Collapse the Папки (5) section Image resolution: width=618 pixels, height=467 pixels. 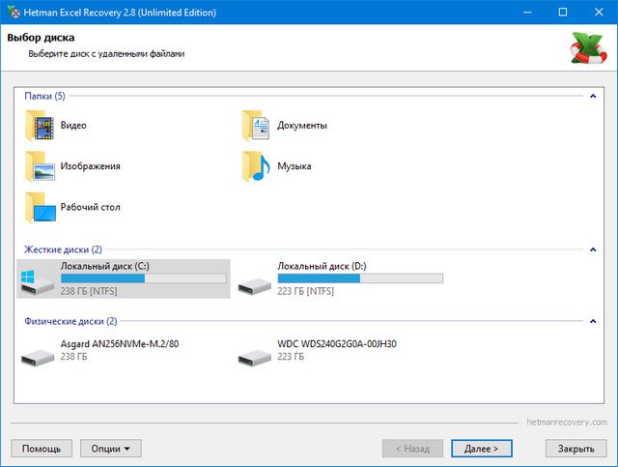(x=593, y=96)
